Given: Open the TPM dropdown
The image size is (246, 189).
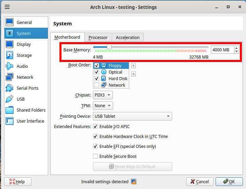Looking at the screenshot, I should tap(103, 106).
